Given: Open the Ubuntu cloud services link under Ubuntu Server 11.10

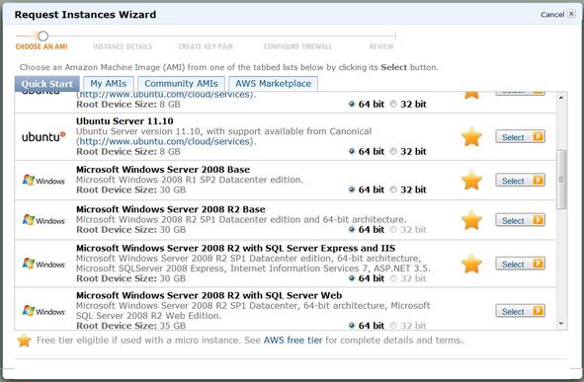Looking at the screenshot, I should [x=165, y=141].
